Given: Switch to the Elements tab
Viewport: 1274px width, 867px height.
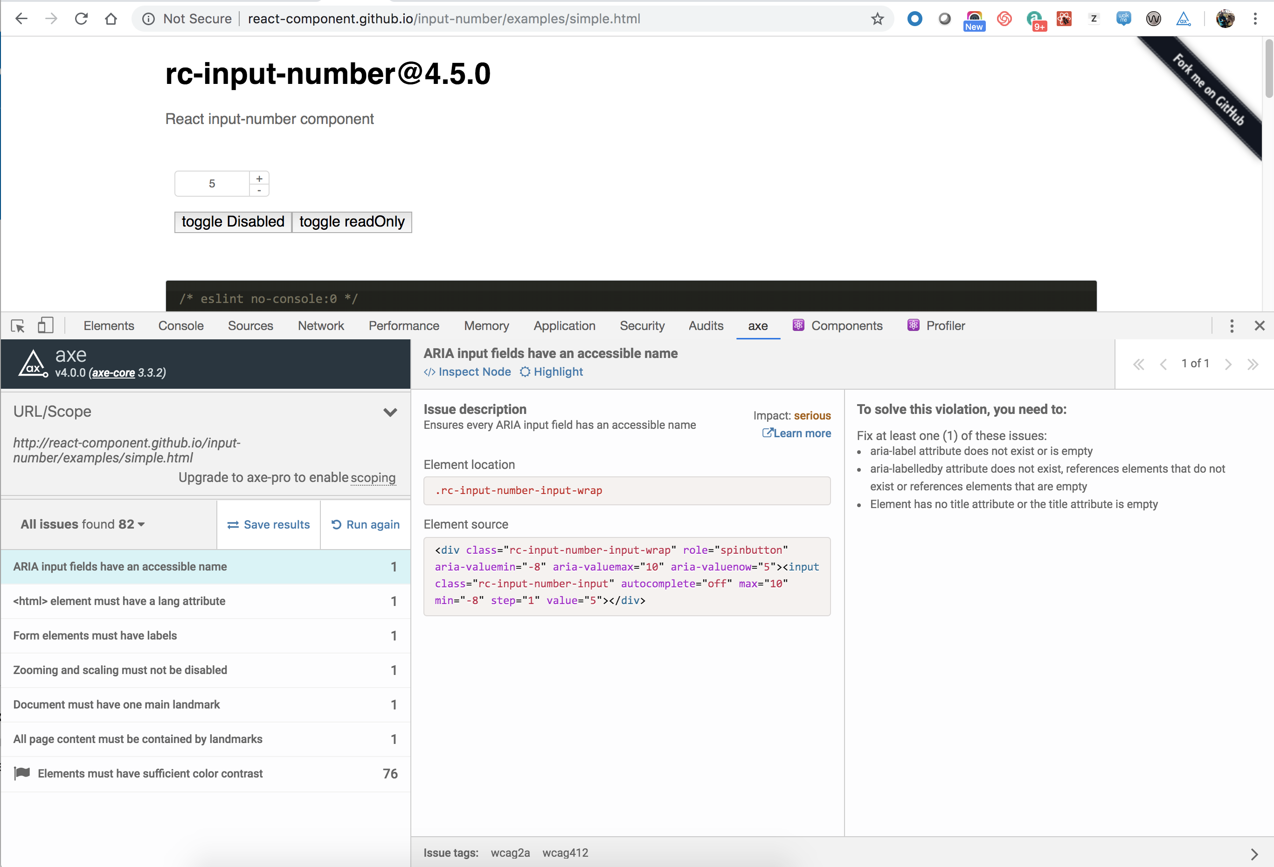Looking at the screenshot, I should [x=109, y=326].
